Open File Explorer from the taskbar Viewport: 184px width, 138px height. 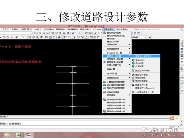7,135
